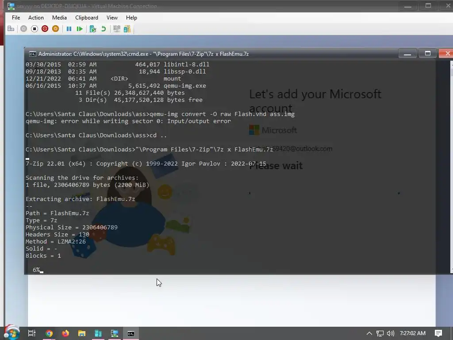Click the grey Start VM power icon

click(x=24, y=29)
